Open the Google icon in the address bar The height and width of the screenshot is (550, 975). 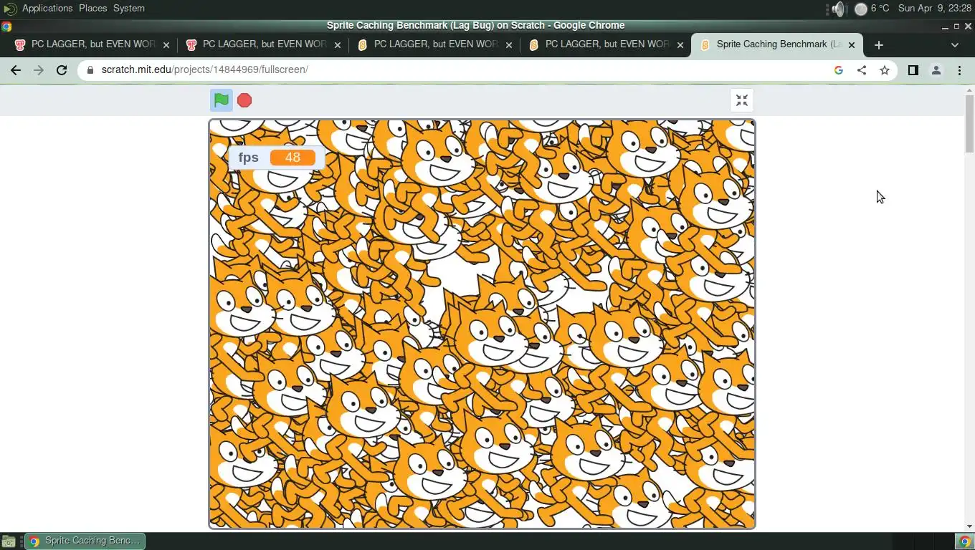pos(839,70)
